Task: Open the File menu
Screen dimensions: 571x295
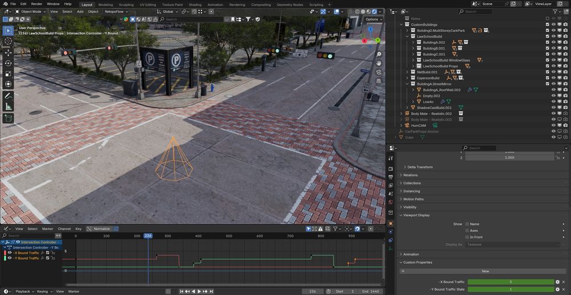Action: pos(13,4)
